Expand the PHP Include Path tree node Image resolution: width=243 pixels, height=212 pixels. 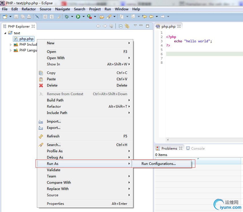[x=11, y=45]
